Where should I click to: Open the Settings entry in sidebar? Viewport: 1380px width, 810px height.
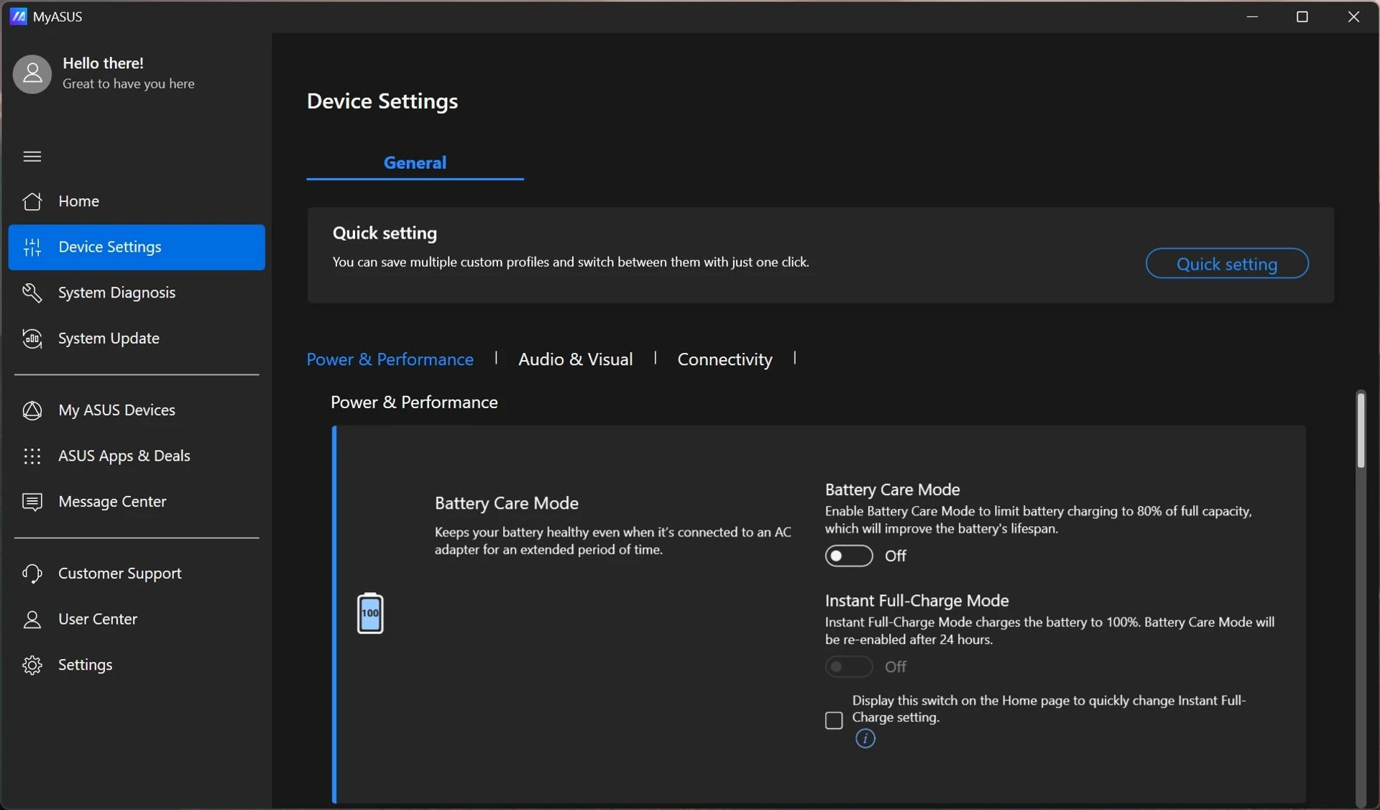click(x=137, y=665)
